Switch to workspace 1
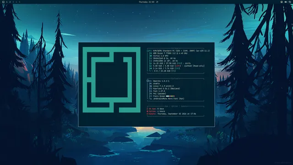 (7, 2)
